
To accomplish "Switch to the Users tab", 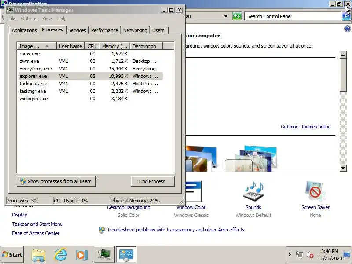I will (158, 30).
